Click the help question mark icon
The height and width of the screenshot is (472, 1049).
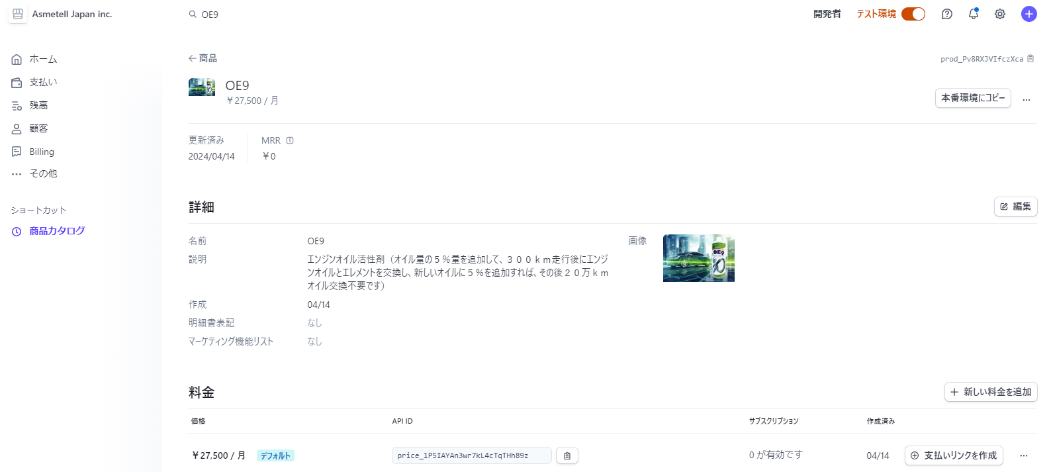(x=946, y=14)
